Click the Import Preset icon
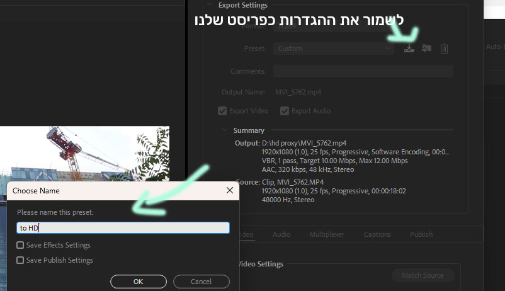 point(426,48)
